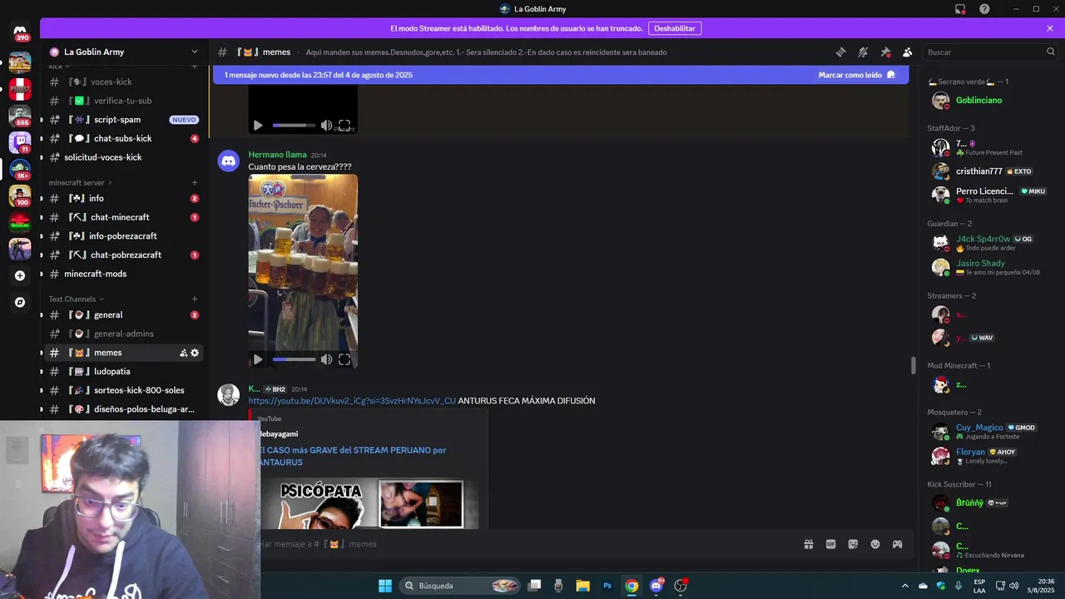Viewport: 1065px width, 599px height.
Task: Click the beer video progress slider
Action: click(x=294, y=359)
